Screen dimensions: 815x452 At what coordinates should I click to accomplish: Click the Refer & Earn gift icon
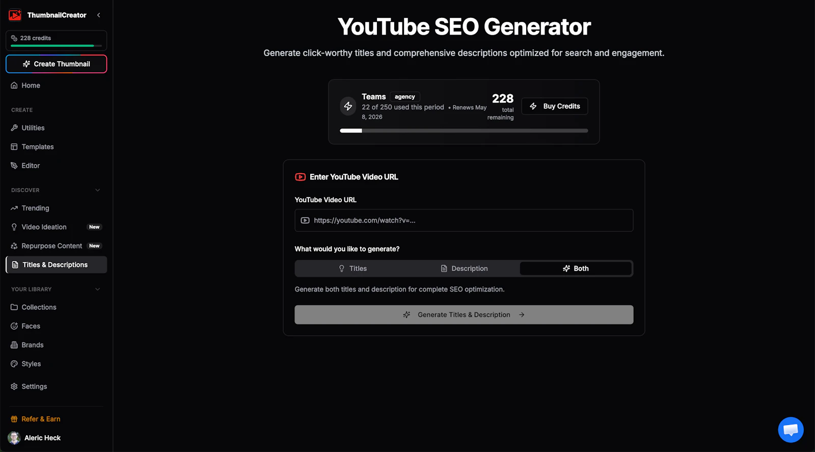click(x=14, y=419)
